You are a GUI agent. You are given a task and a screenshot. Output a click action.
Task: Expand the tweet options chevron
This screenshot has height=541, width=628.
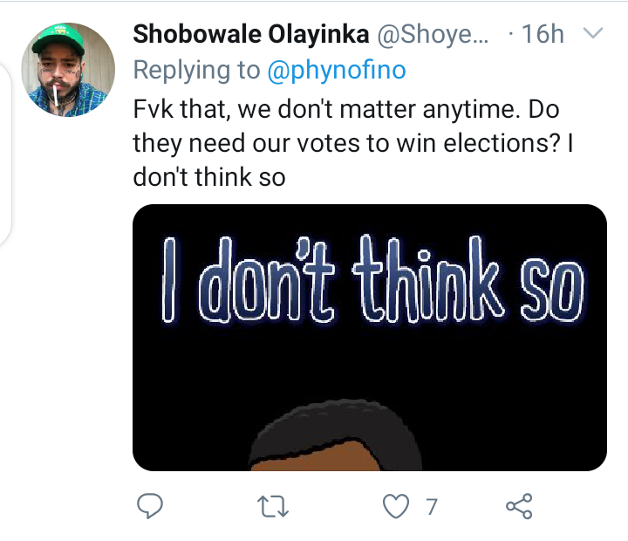591,34
